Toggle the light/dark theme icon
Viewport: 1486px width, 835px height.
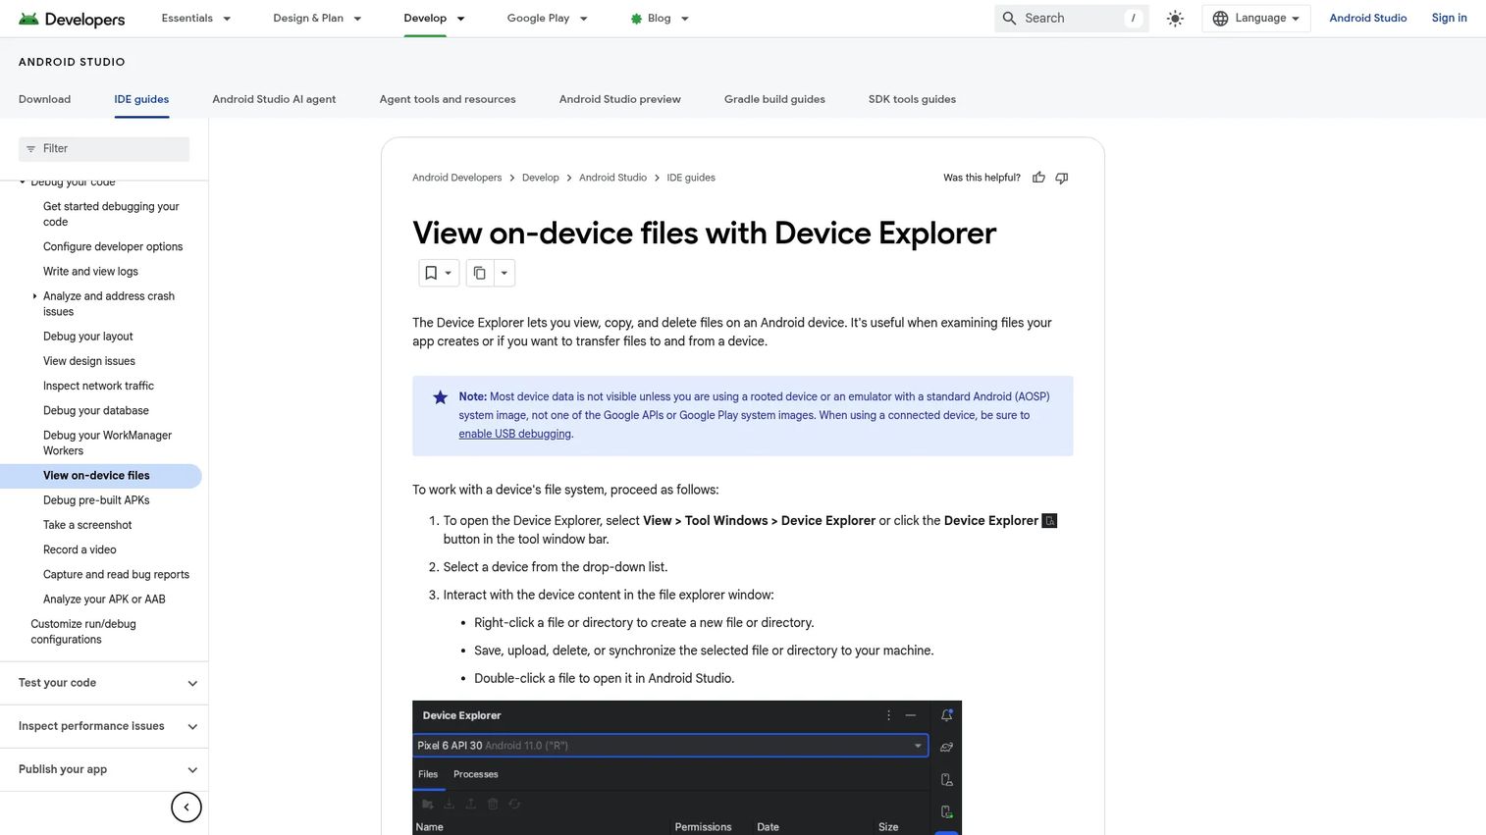click(x=1175, y=19)
